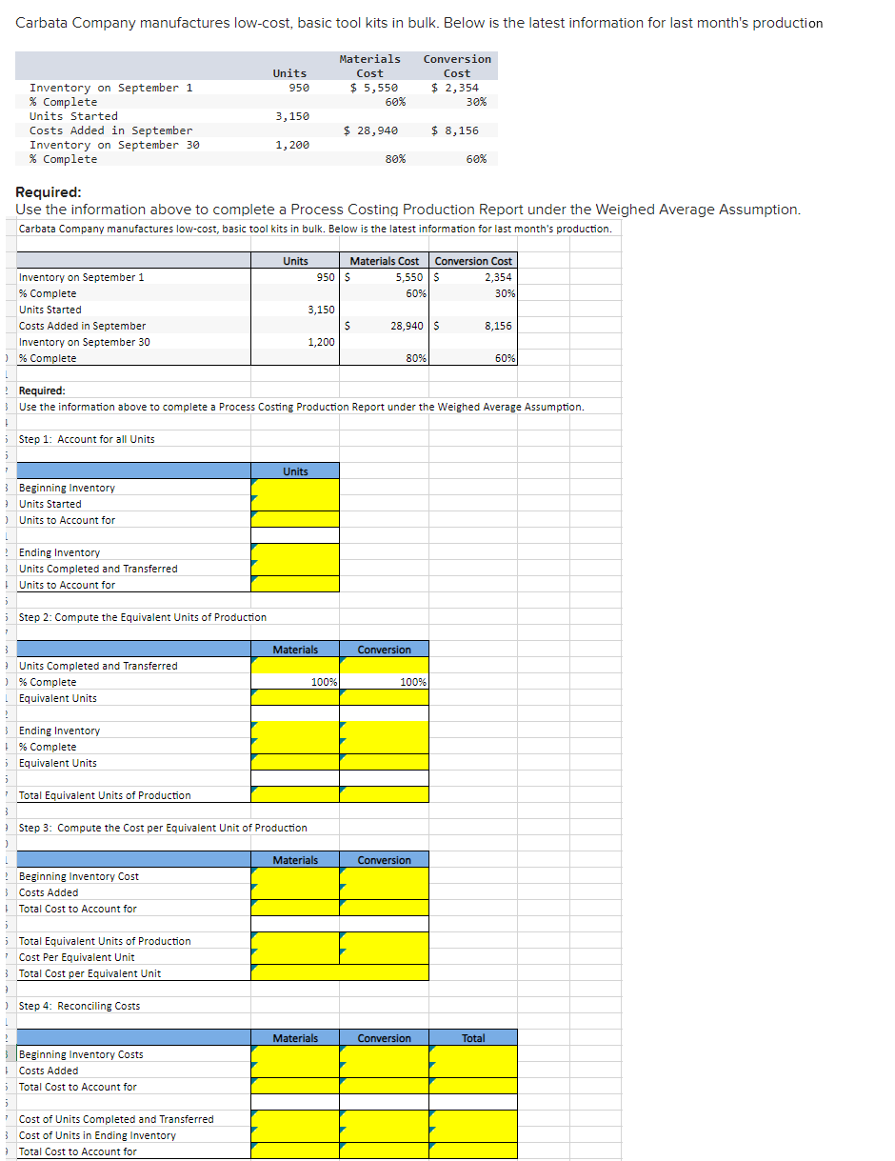
Task: Click the Conversion header in Step 4 table
Action: [384, 1037]
